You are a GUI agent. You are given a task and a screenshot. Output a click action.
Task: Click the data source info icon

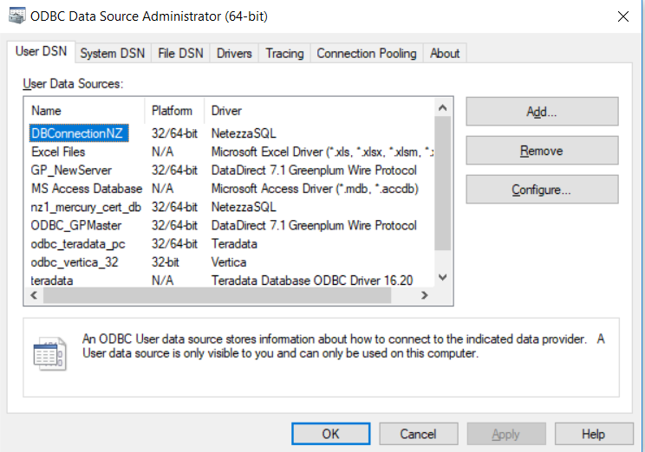[49, 354]
